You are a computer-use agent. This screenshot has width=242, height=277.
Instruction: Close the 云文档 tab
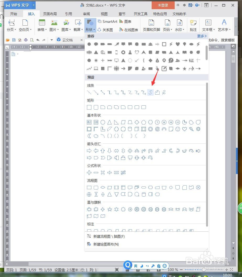[x=81, y=40]
